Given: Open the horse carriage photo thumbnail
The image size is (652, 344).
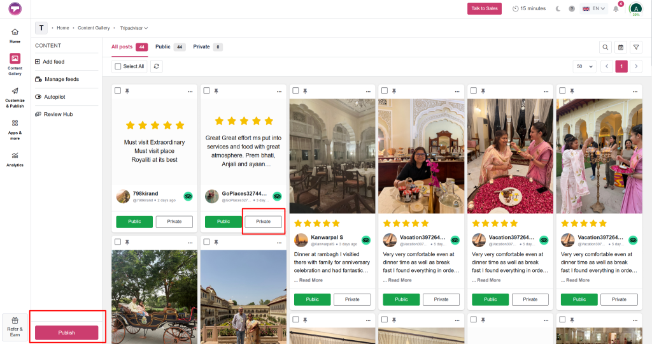Looking at the screenshot, I should (x=154, y=297).
